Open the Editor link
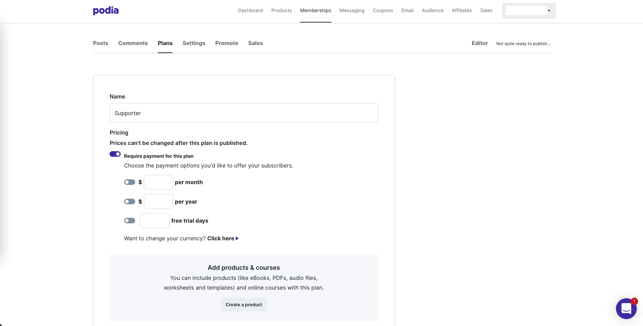This screenshot has width=643, height=326. click(x=480, y=43)
